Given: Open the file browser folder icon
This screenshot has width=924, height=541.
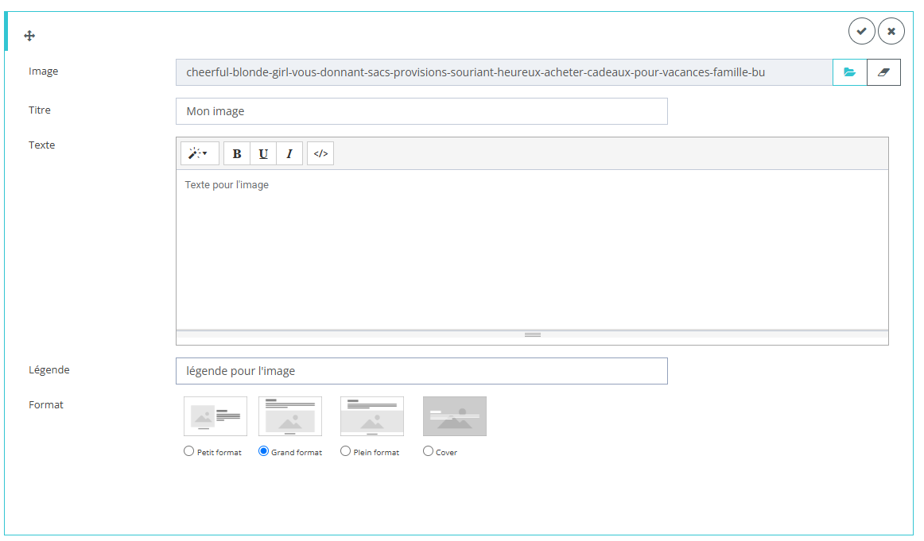Looking at the screenshot, I should pyautogui.click(x=849, y=72).
